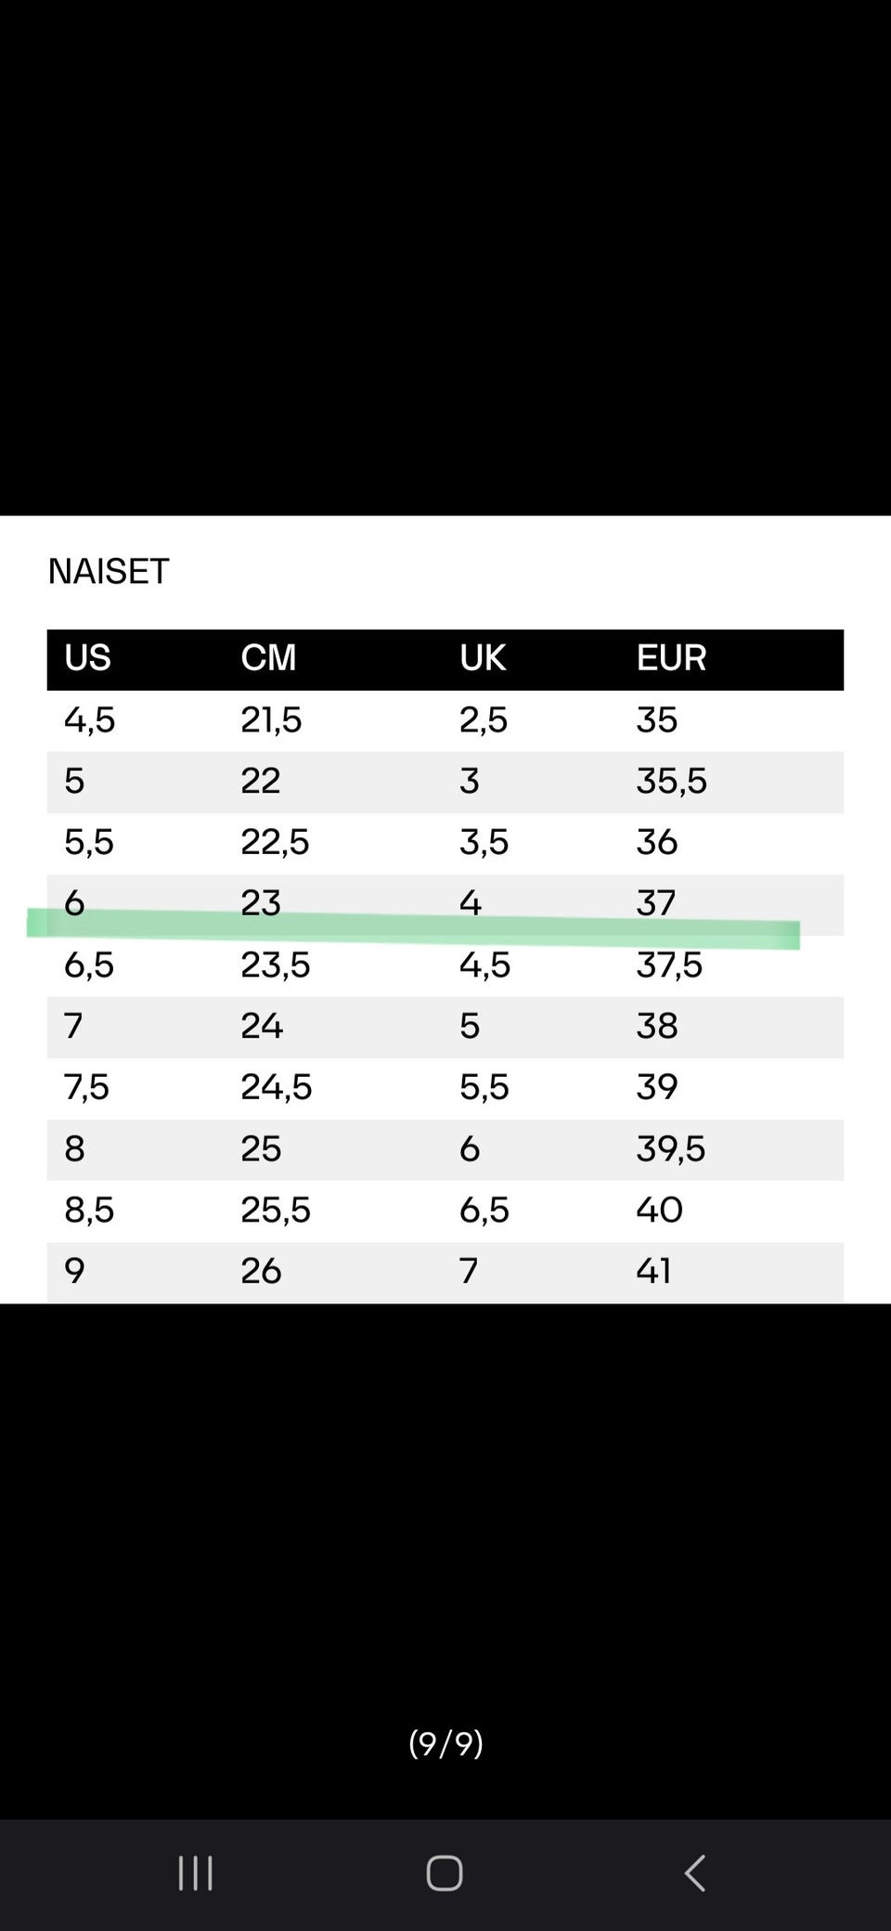Tap the EUR column header
This screenshot has height=1931, width=891.
[671, 658]
